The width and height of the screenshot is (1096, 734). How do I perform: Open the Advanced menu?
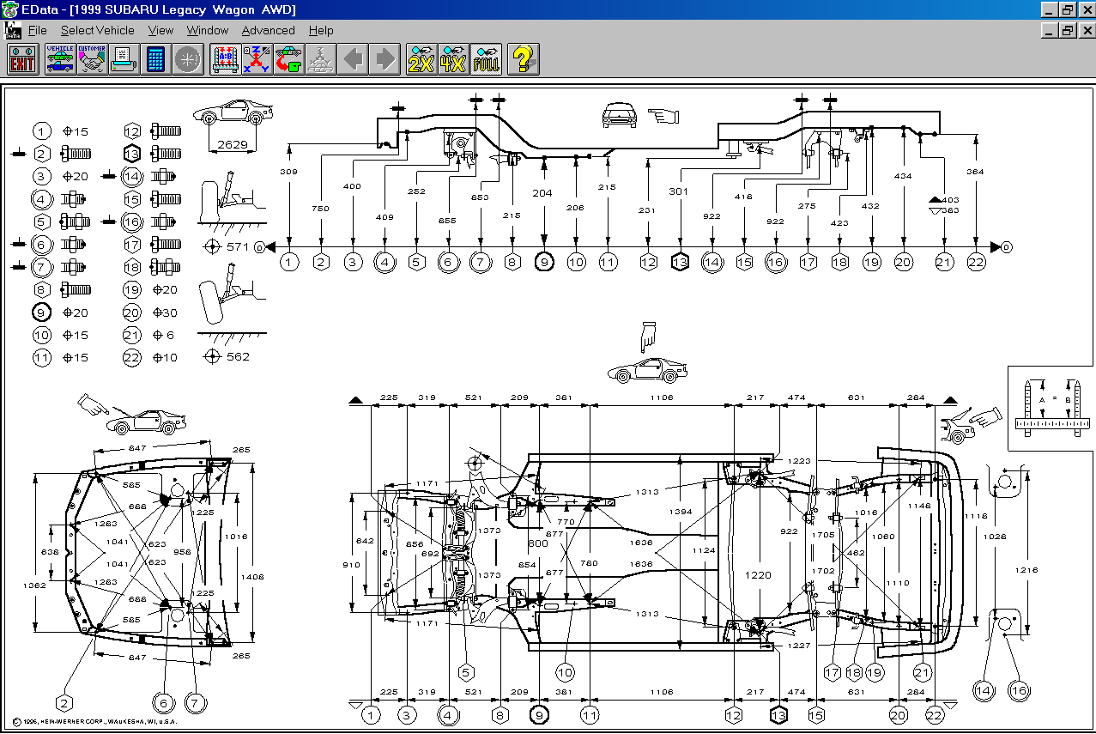(x=268, y=30)
